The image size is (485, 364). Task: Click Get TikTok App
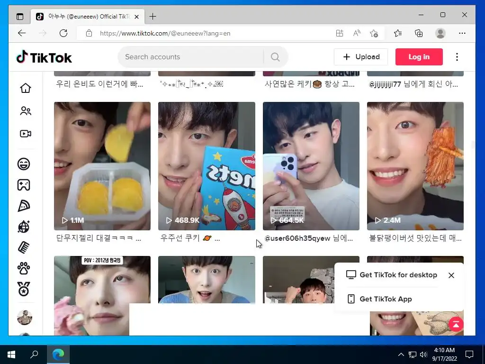pyautogui.click(x=379, y=299)
